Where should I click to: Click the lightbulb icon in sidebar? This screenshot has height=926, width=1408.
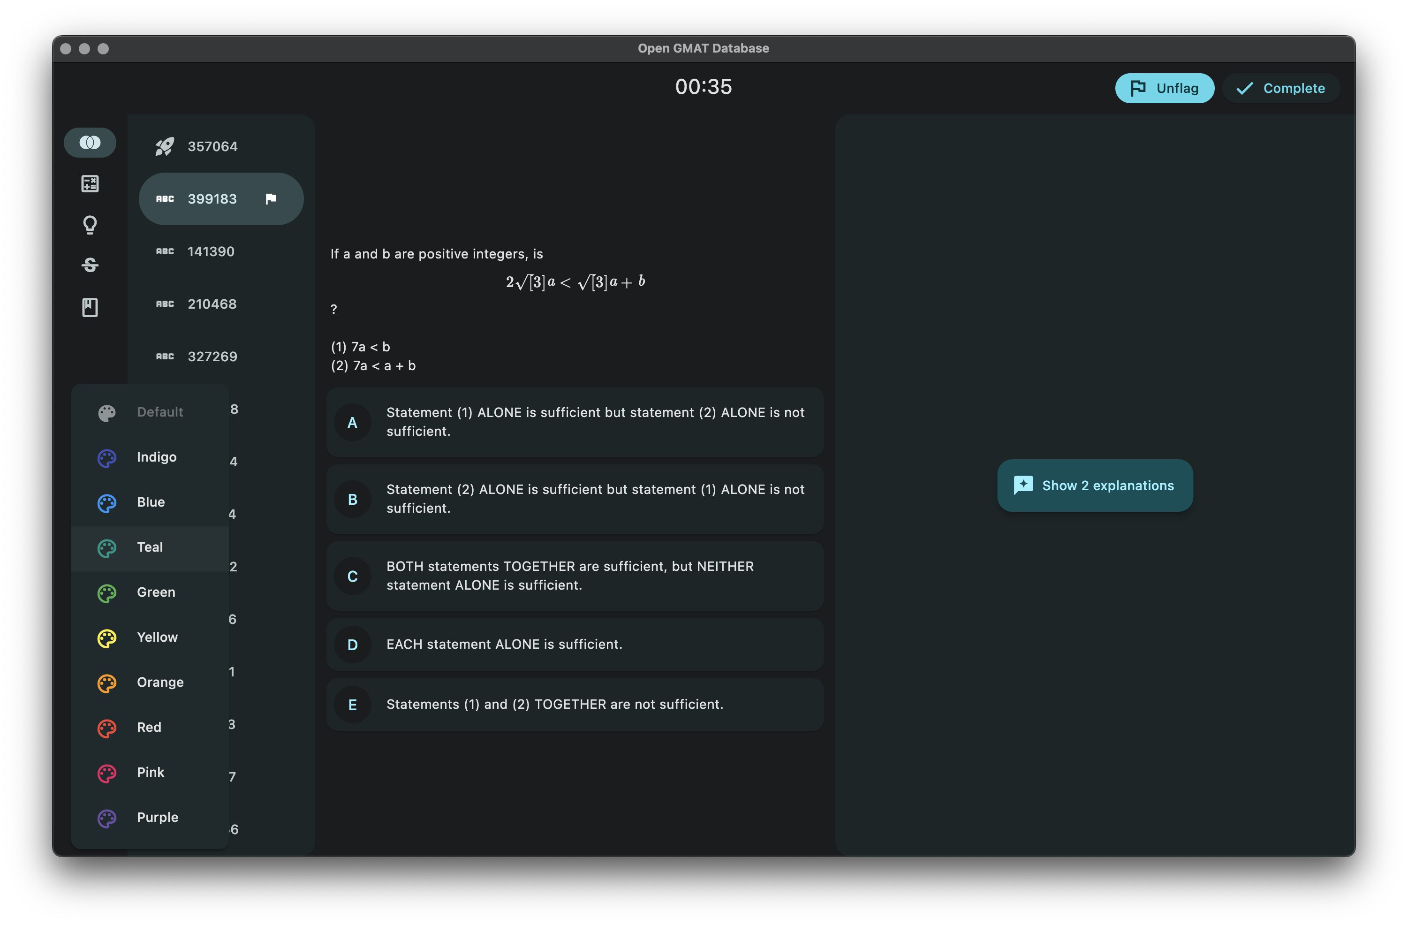90,225
